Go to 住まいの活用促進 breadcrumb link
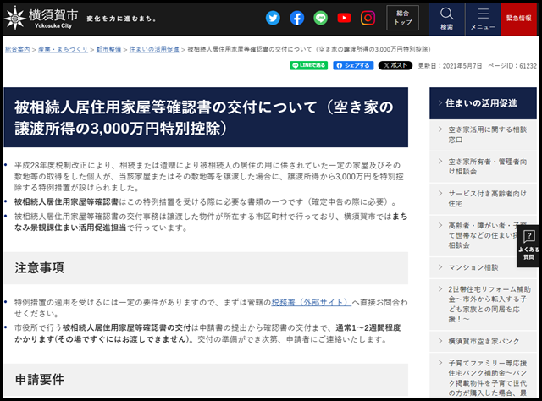 pos(154,49)
